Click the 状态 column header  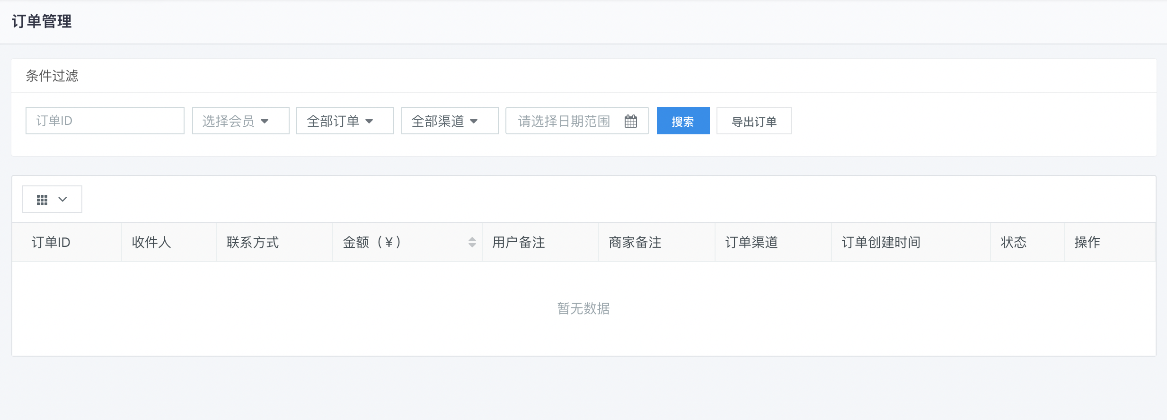[x=1014, y=243]
